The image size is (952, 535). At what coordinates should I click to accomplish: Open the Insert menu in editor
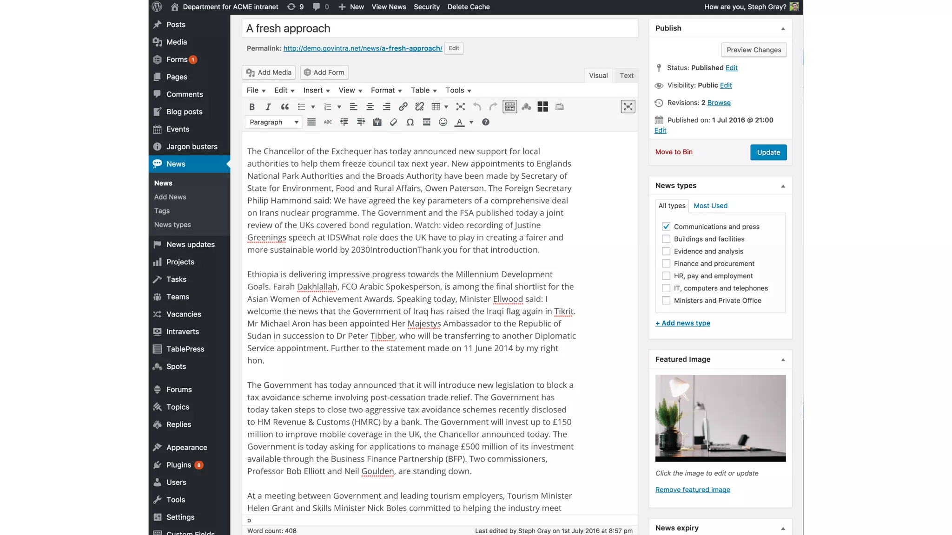coord(317,91)
